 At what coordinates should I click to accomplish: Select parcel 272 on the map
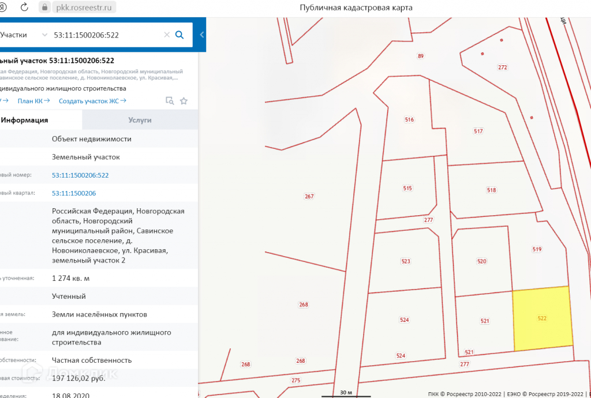click(x=503, y=67)
